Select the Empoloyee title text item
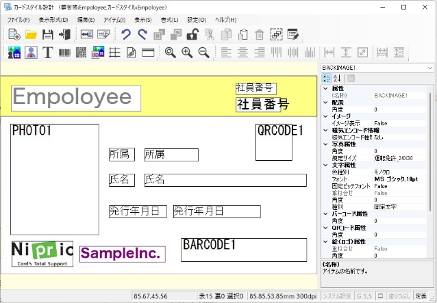 [x=76, y=98]
